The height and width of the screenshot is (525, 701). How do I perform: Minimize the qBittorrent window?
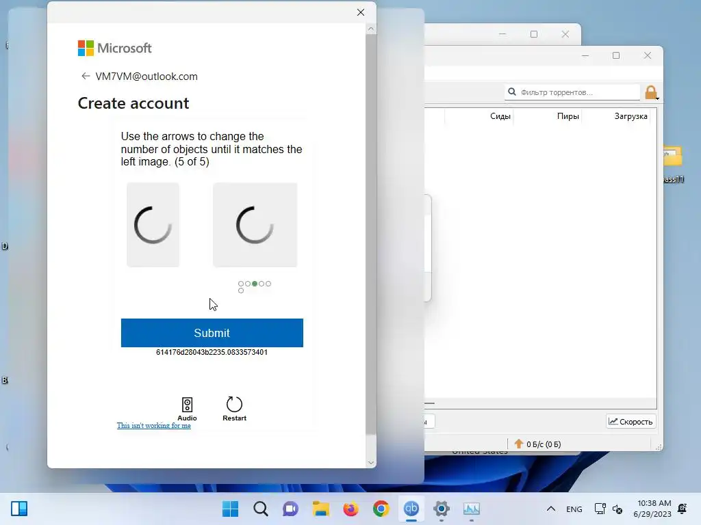(x=585, y=55)
